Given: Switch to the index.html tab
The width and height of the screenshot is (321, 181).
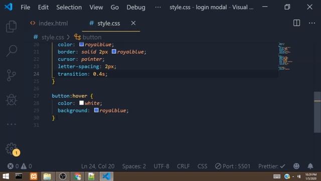Looking at the screenshot, I should 49,24.
